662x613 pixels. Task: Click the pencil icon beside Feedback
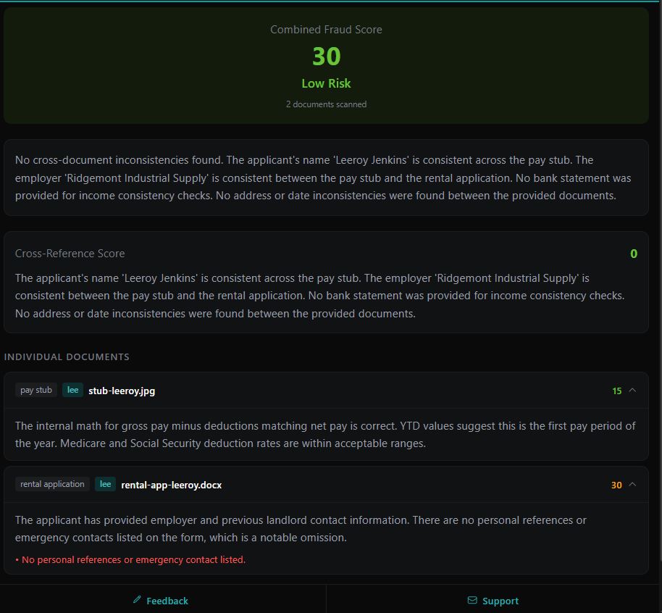pos(136,600)
